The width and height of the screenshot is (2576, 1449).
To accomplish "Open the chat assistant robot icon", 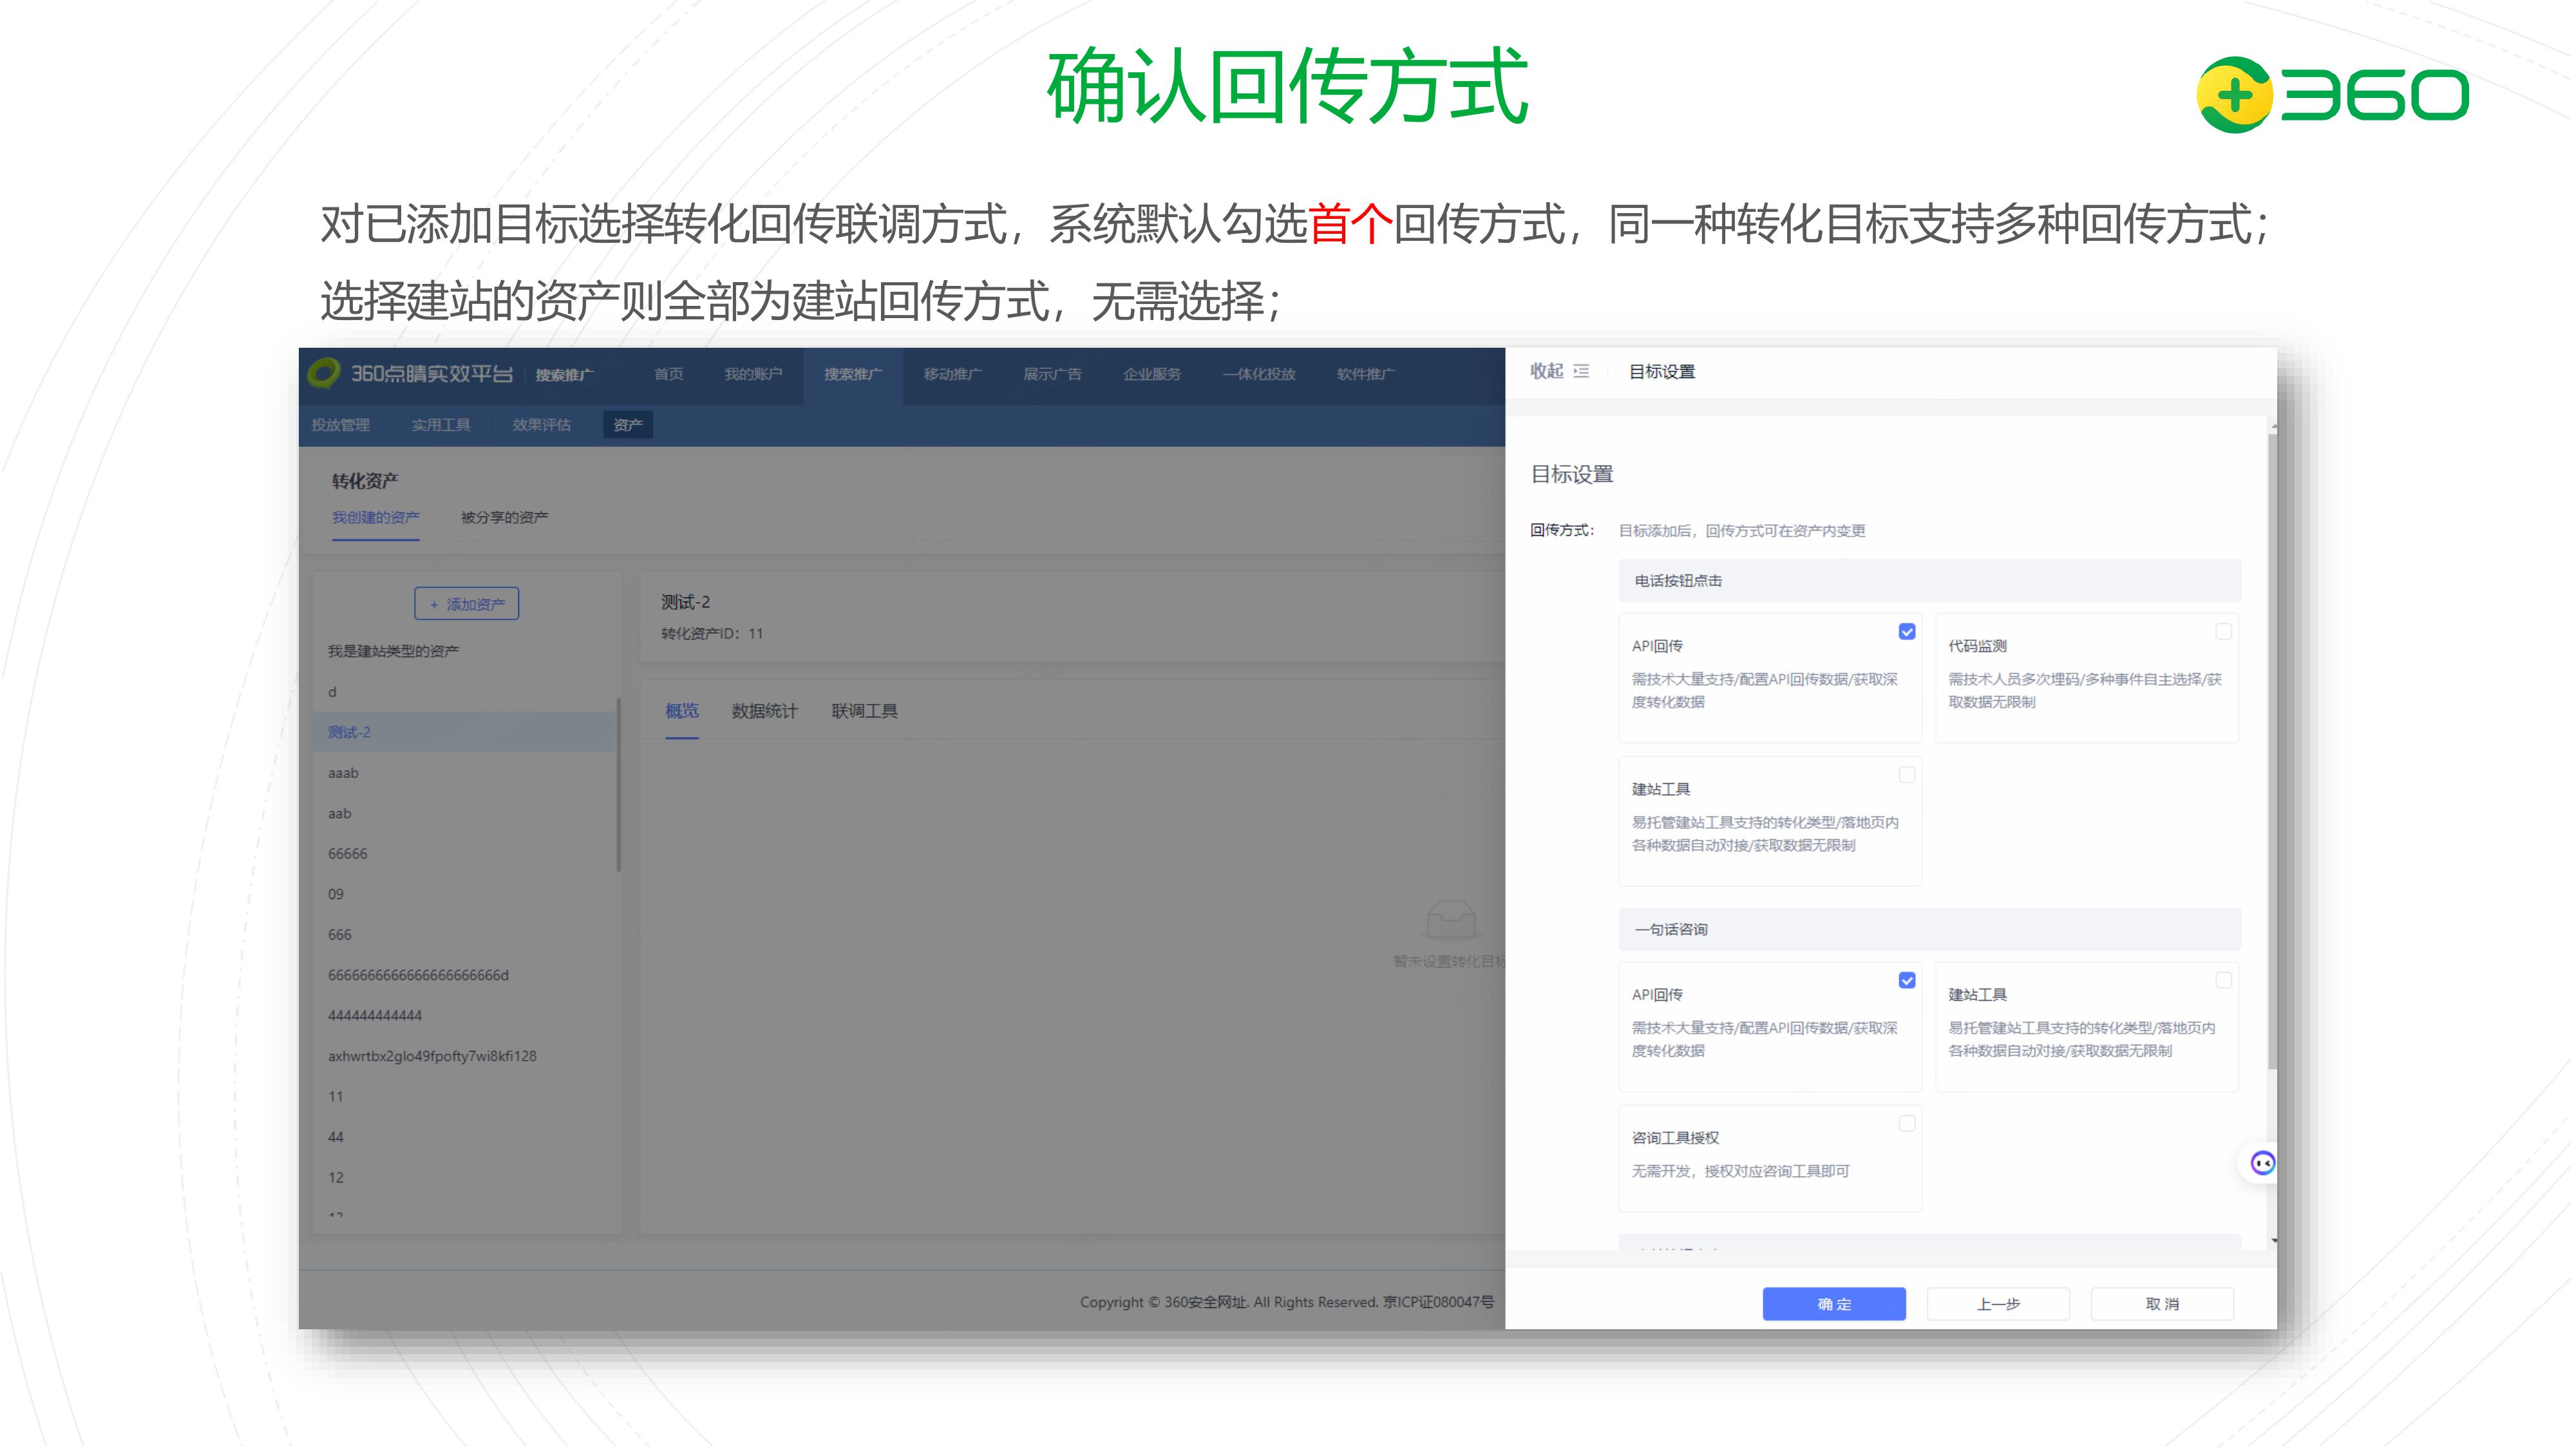I will click(x=2263, y=1163).
